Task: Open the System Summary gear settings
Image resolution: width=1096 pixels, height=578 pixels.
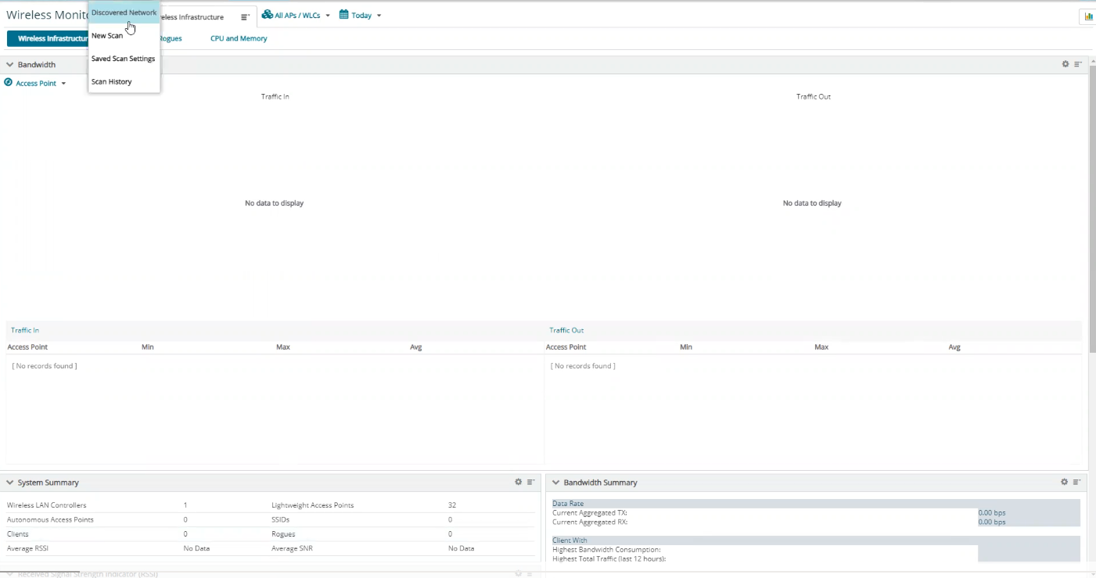Action: 518,483
